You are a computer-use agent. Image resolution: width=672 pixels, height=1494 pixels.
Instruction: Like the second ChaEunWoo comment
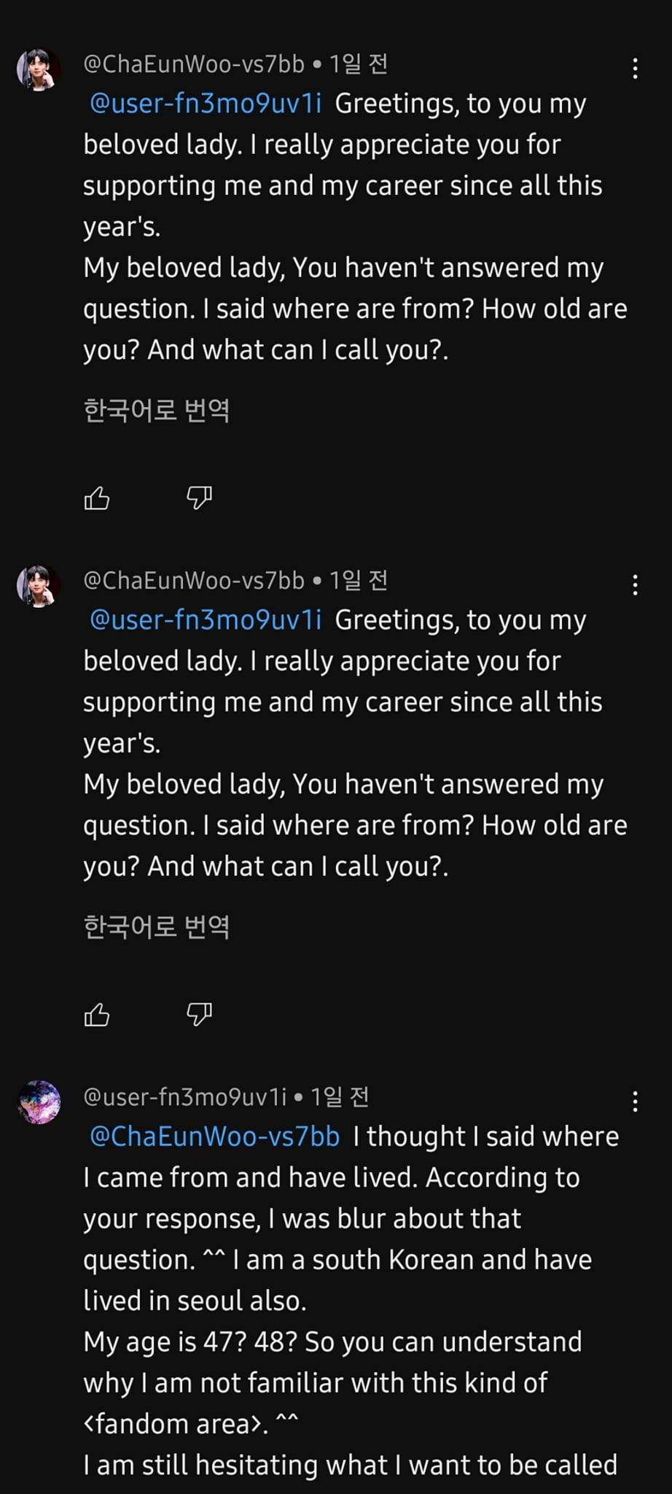[x=97, y=1015]
